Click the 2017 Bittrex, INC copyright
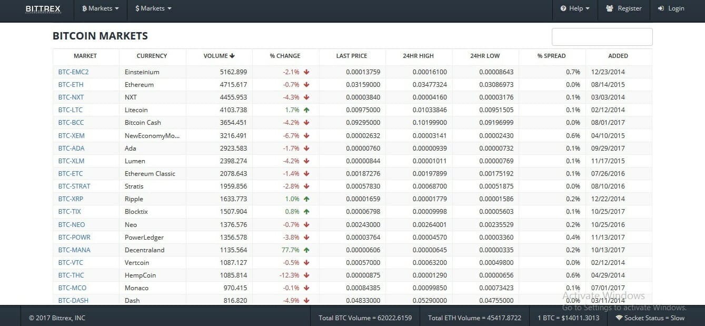 57,318
